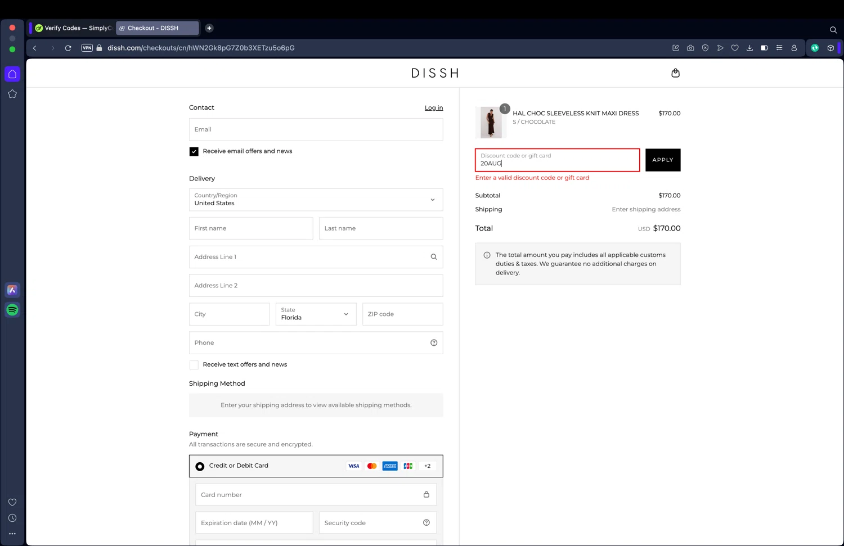
Task: Click the Phone field
Action: coord(316,343)
